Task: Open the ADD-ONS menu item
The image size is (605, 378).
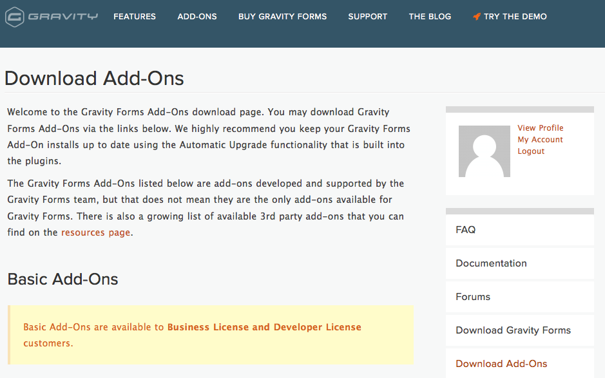Action: 197,16
